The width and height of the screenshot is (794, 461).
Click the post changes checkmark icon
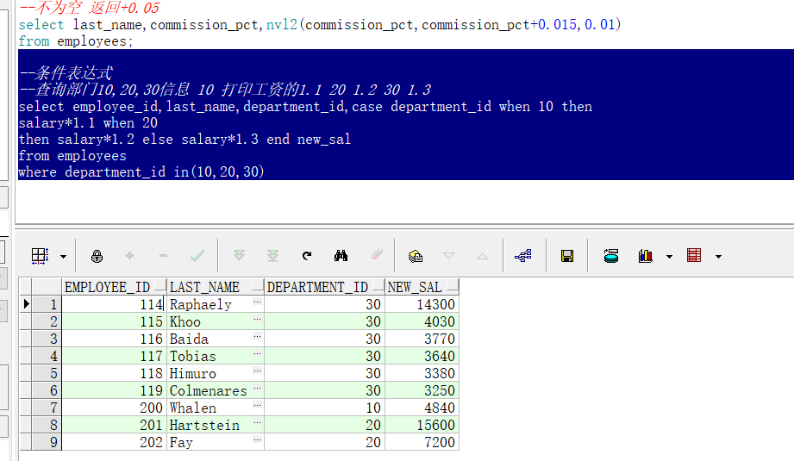coord(197,256)
